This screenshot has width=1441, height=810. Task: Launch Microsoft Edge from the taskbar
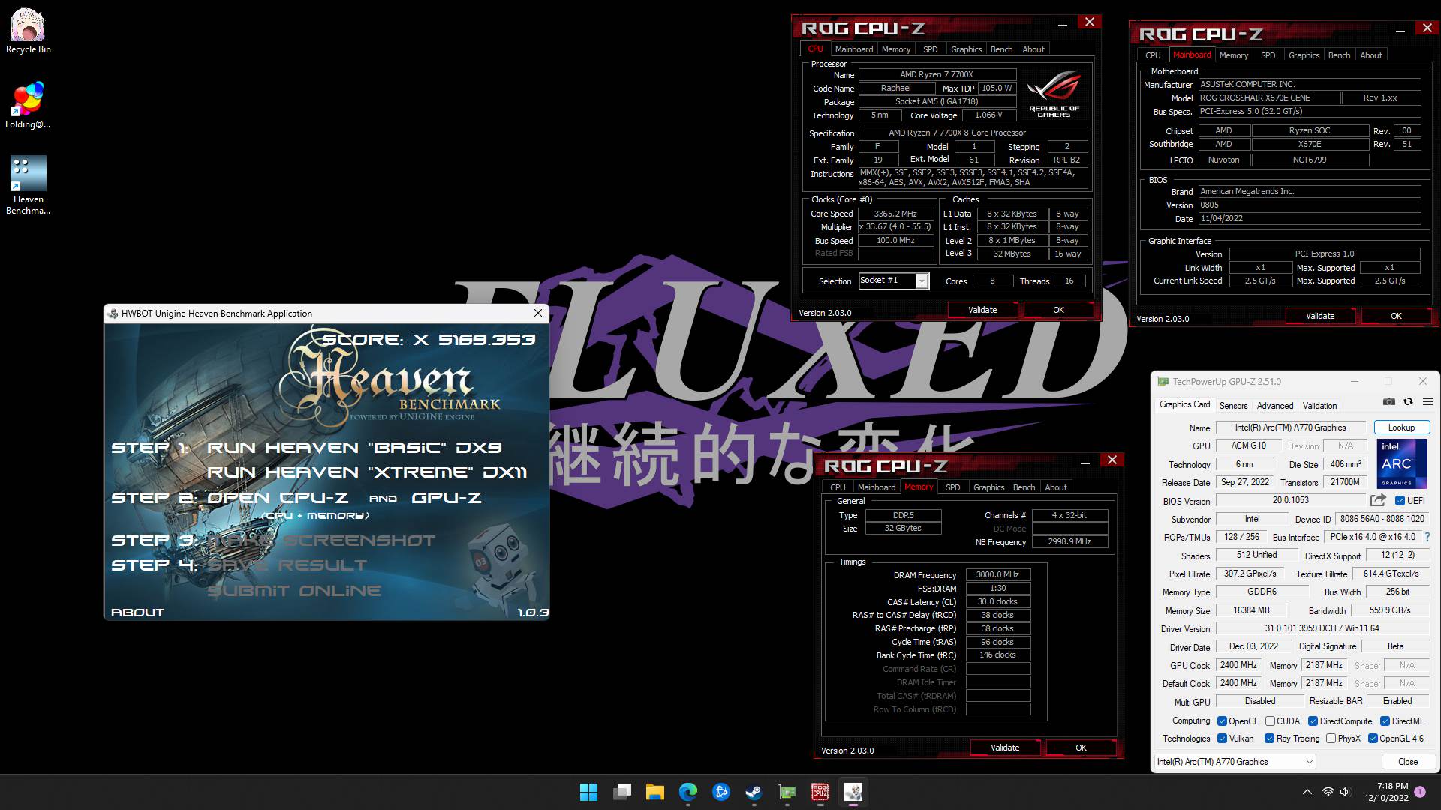tap(688, 792)
